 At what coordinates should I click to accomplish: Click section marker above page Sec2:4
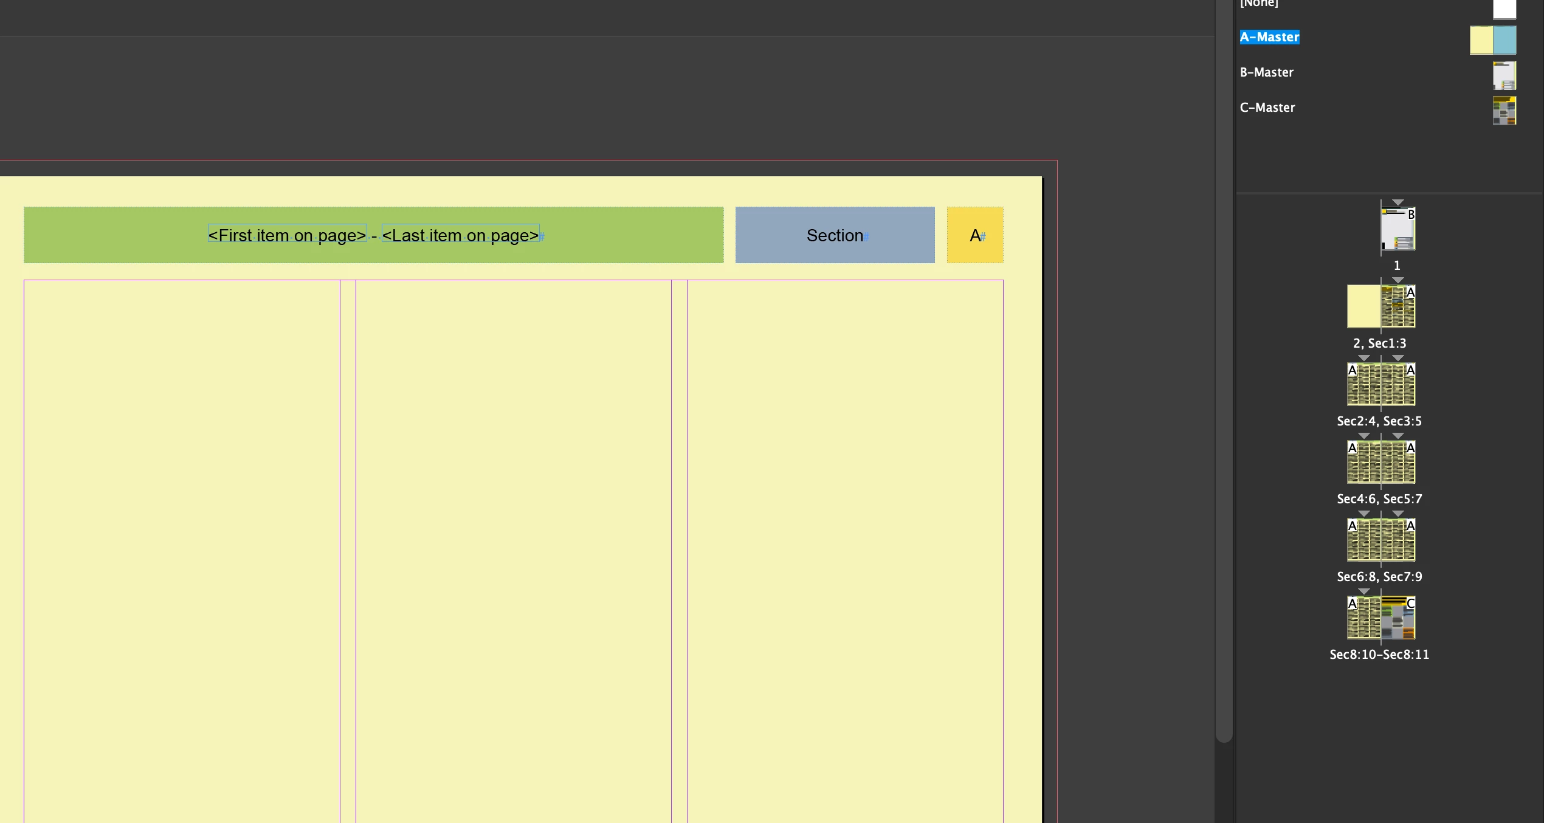[1363, 358]
